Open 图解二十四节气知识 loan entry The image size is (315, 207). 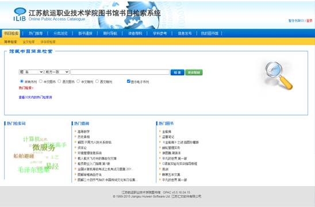coord(107,179)
